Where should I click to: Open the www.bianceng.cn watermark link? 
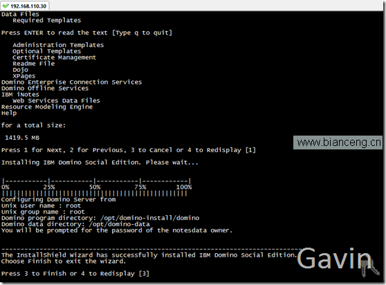pyautogui.click(x=338, y=142)
